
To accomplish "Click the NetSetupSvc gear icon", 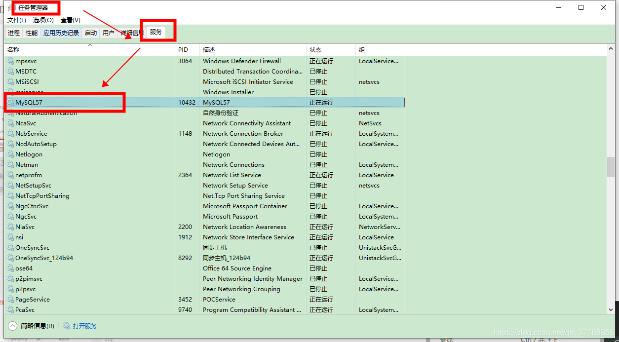I will point(11,186).
